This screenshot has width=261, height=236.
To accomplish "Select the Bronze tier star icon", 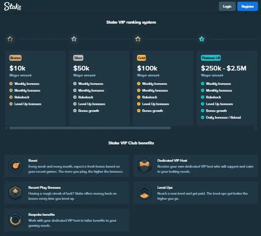I will tap(10, 39).
